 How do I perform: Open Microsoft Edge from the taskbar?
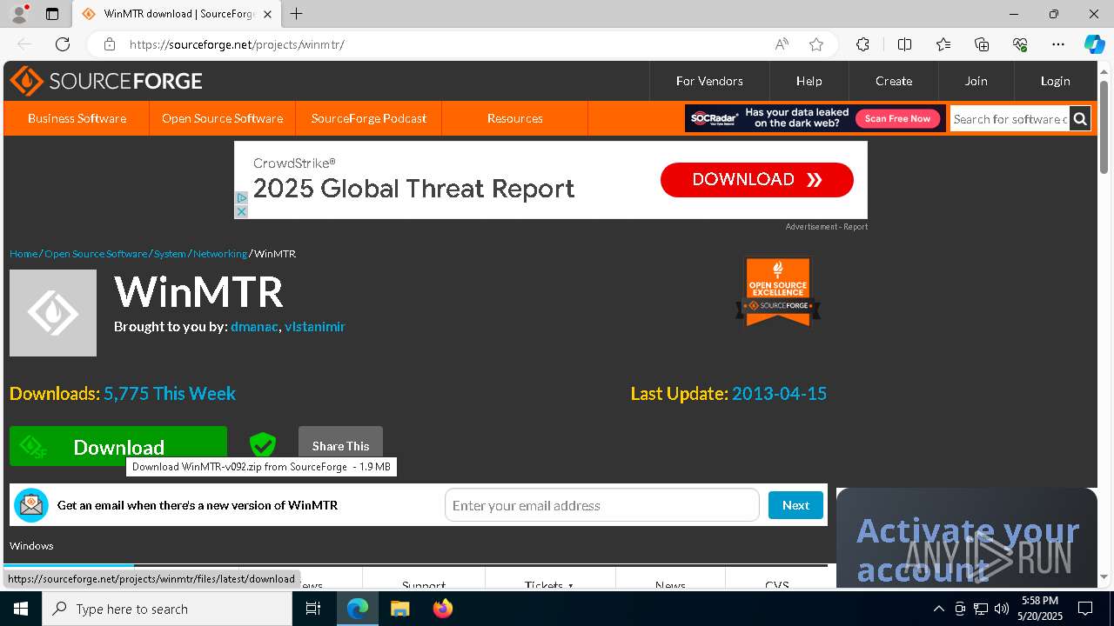pos(358,609)
